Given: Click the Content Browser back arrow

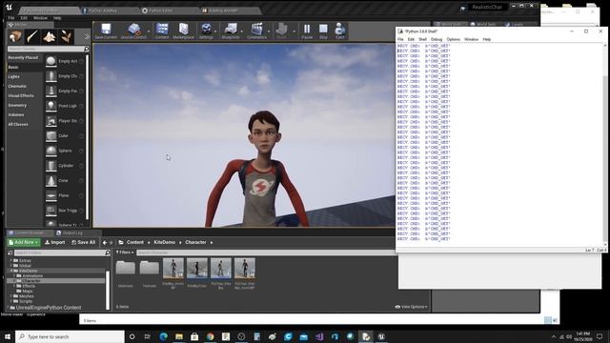Looking at the screenshot, I should [104, 242].
